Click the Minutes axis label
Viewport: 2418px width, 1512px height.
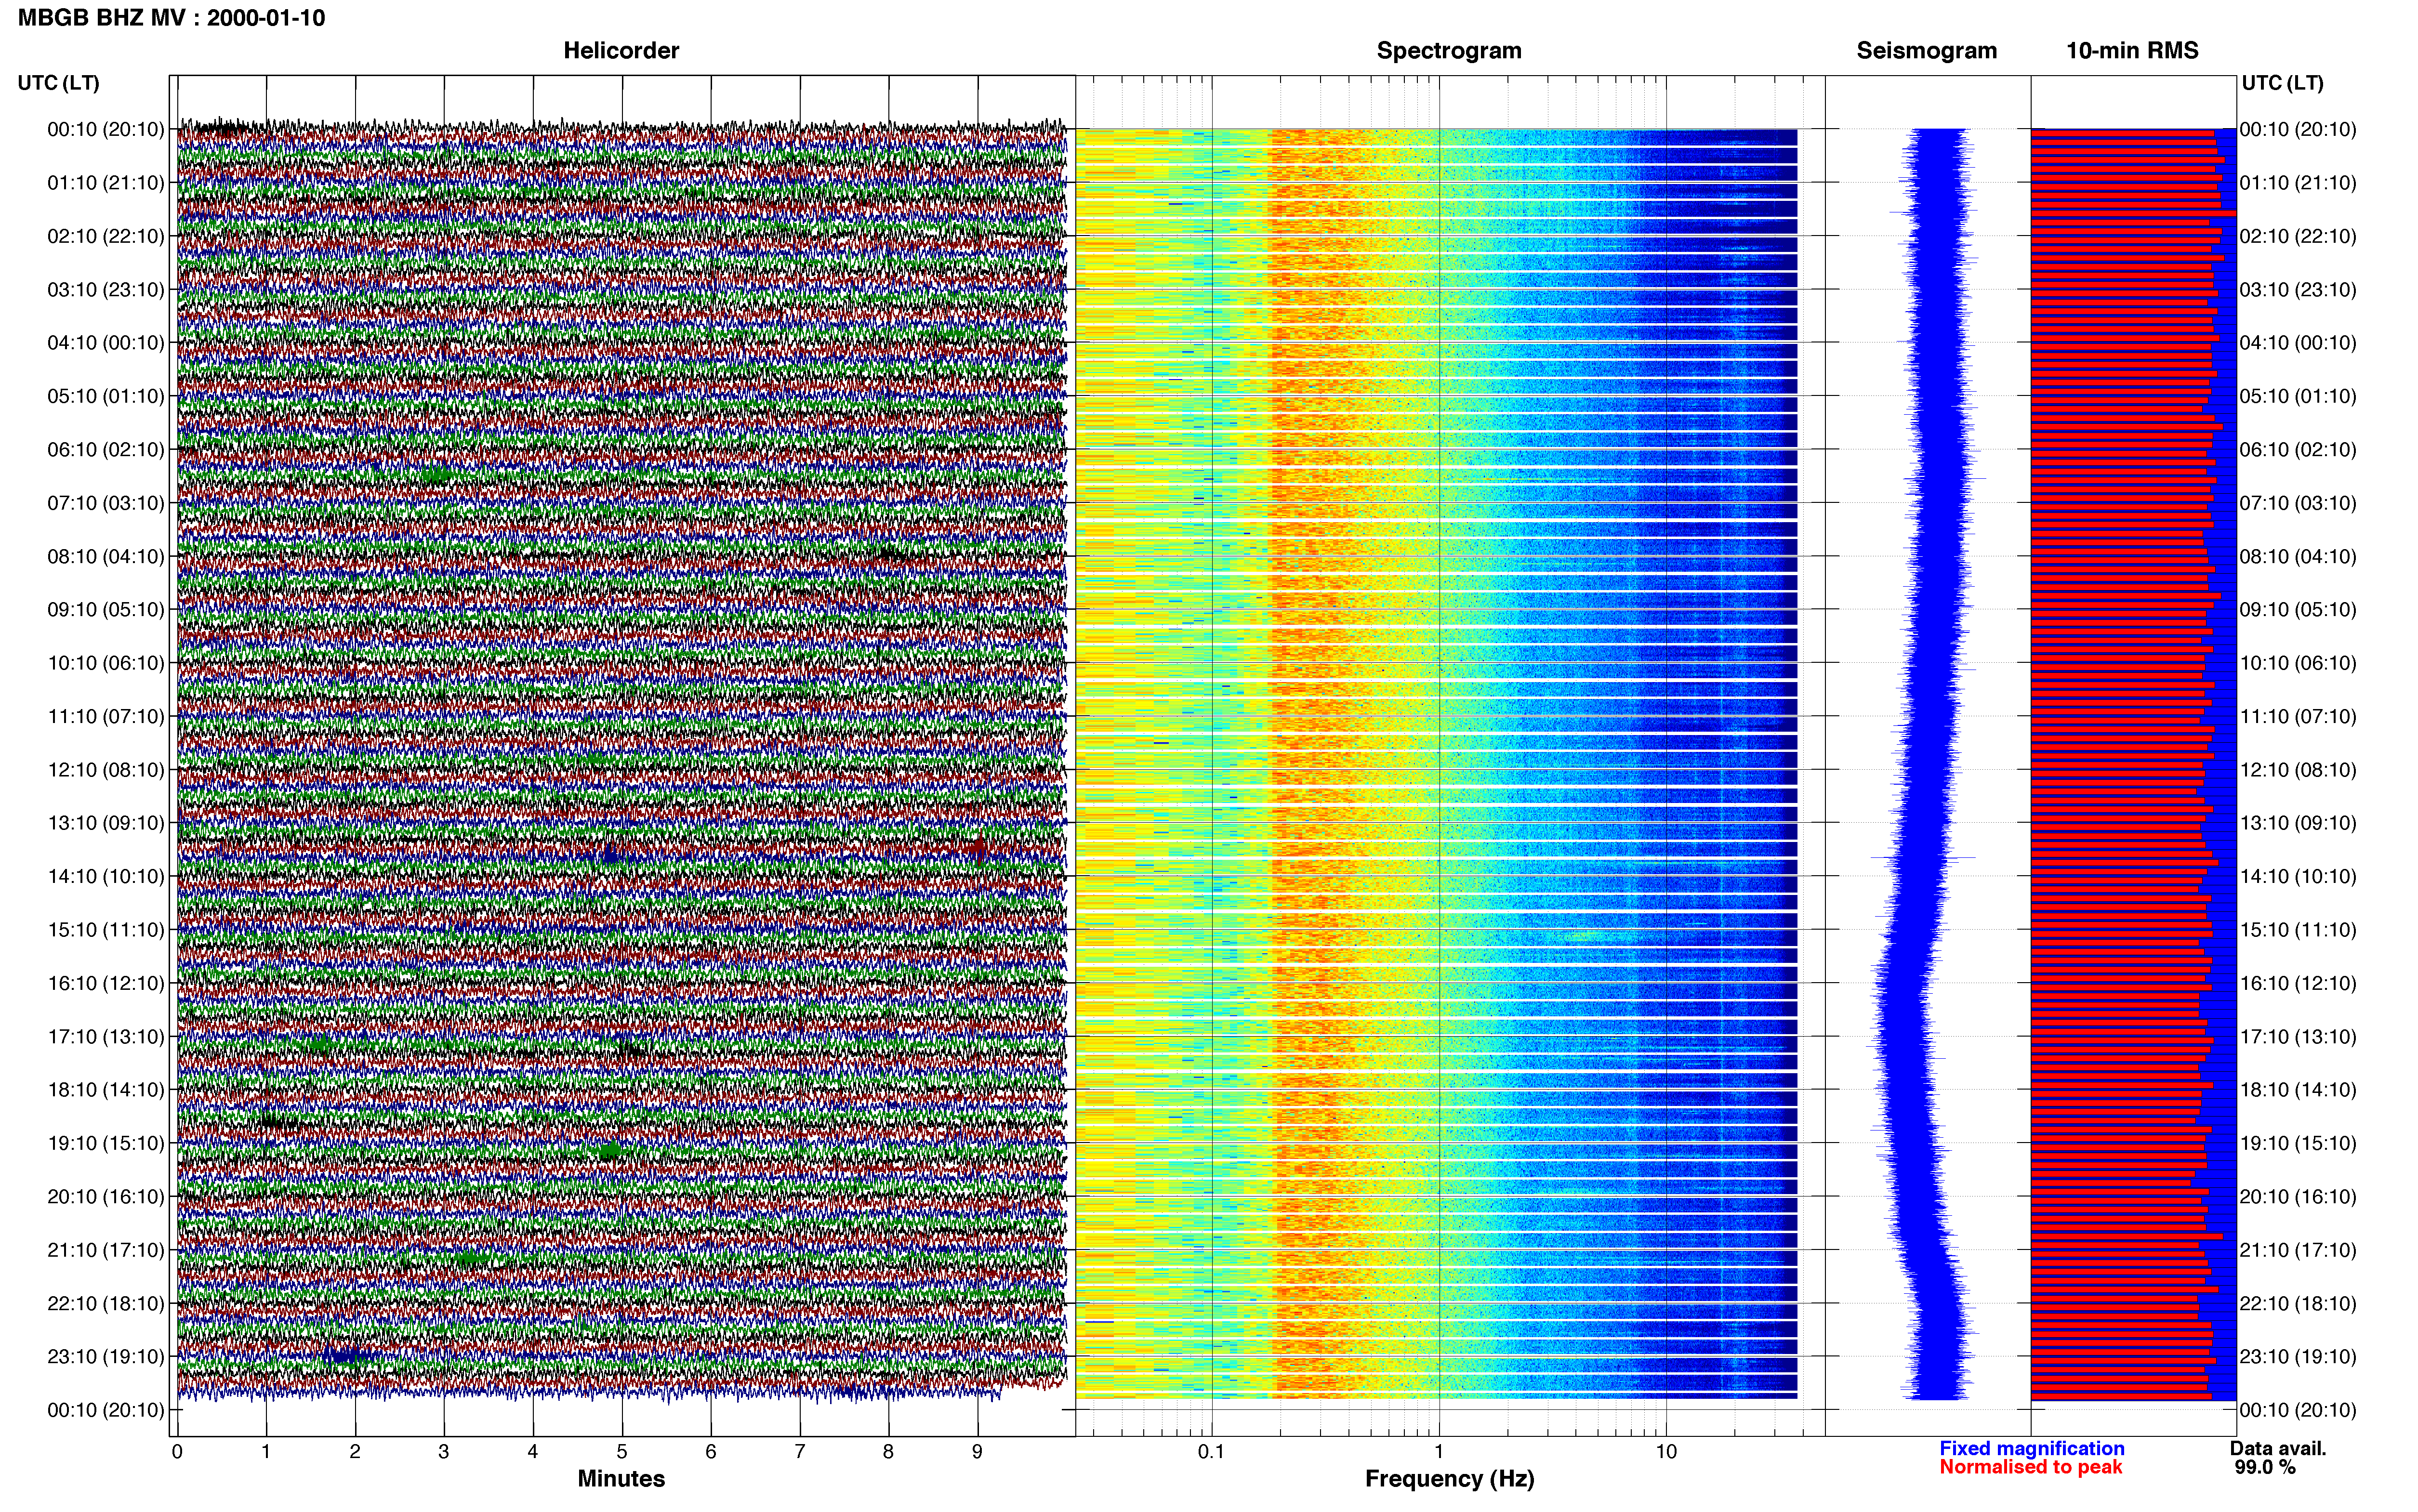click(x=621, y=1479)
